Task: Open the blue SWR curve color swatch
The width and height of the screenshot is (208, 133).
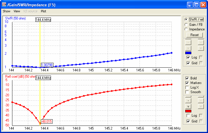Action: pyautogui.click(x=188, y=53)
